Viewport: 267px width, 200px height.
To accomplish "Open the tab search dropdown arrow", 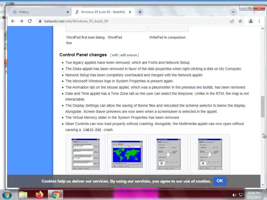I will (x=233, y=12).
